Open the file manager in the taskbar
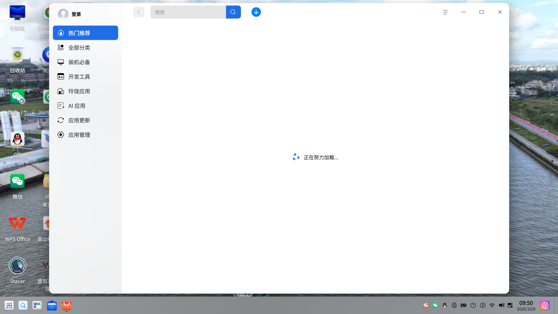Screen dimensions: 558x314 [52, 305]
